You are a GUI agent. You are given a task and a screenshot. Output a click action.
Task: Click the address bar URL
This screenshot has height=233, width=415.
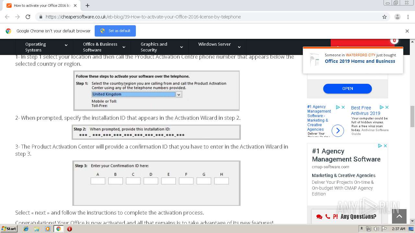(143, 17)
